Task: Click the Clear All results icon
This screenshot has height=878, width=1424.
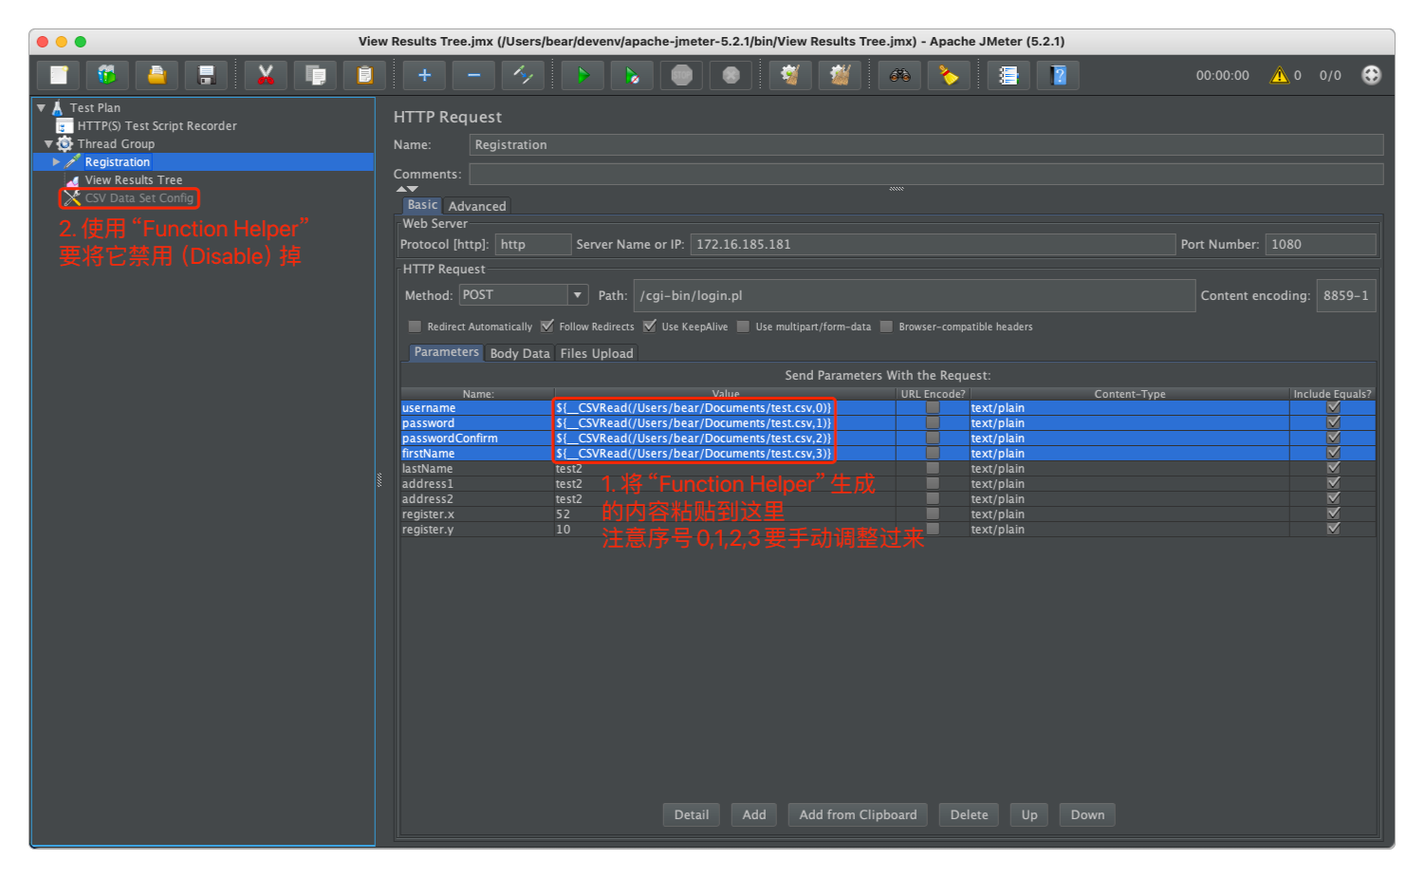Action: pos(840,75)
